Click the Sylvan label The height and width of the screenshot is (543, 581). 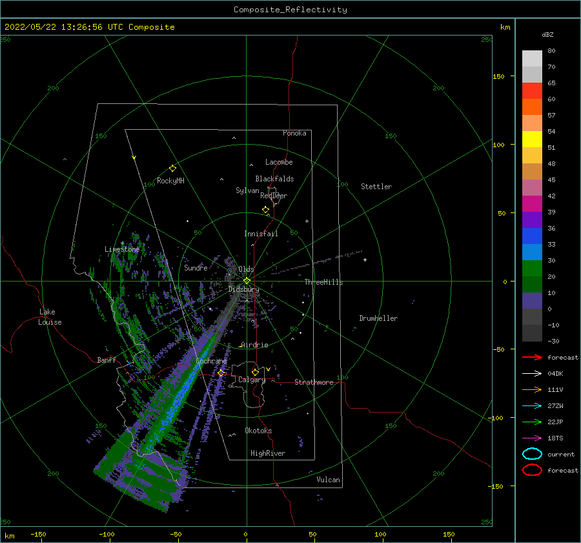pos(247,190)
